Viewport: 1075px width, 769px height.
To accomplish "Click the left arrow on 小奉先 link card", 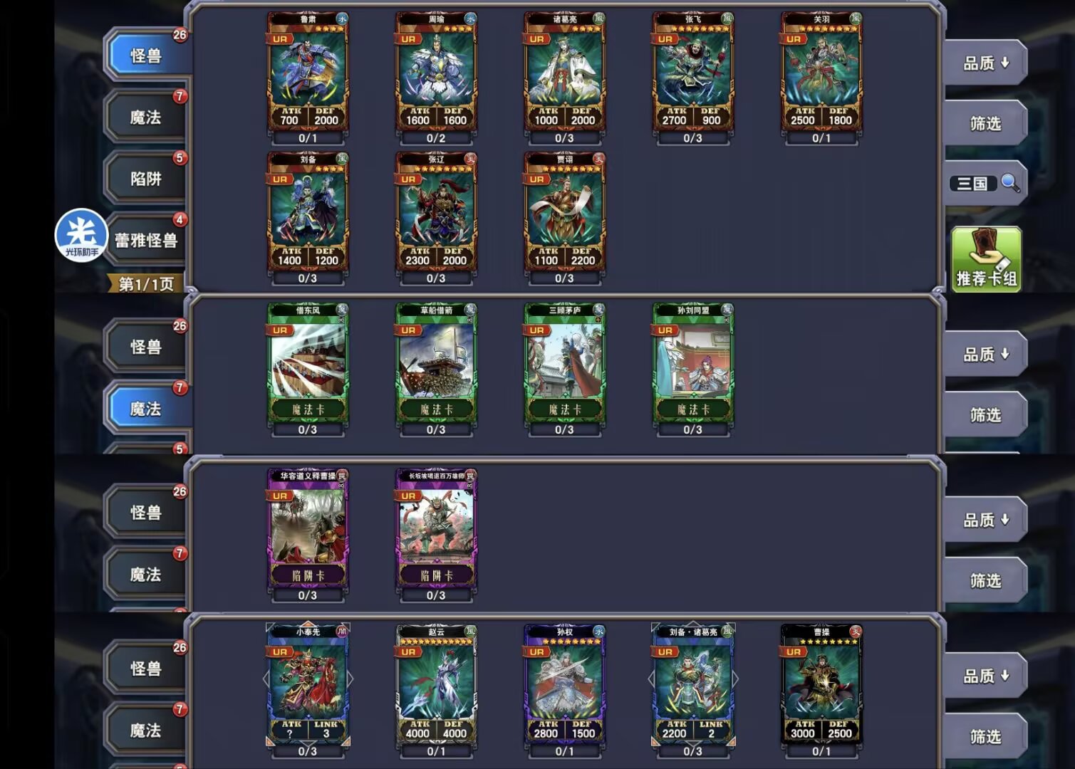I will click(266, 679).
